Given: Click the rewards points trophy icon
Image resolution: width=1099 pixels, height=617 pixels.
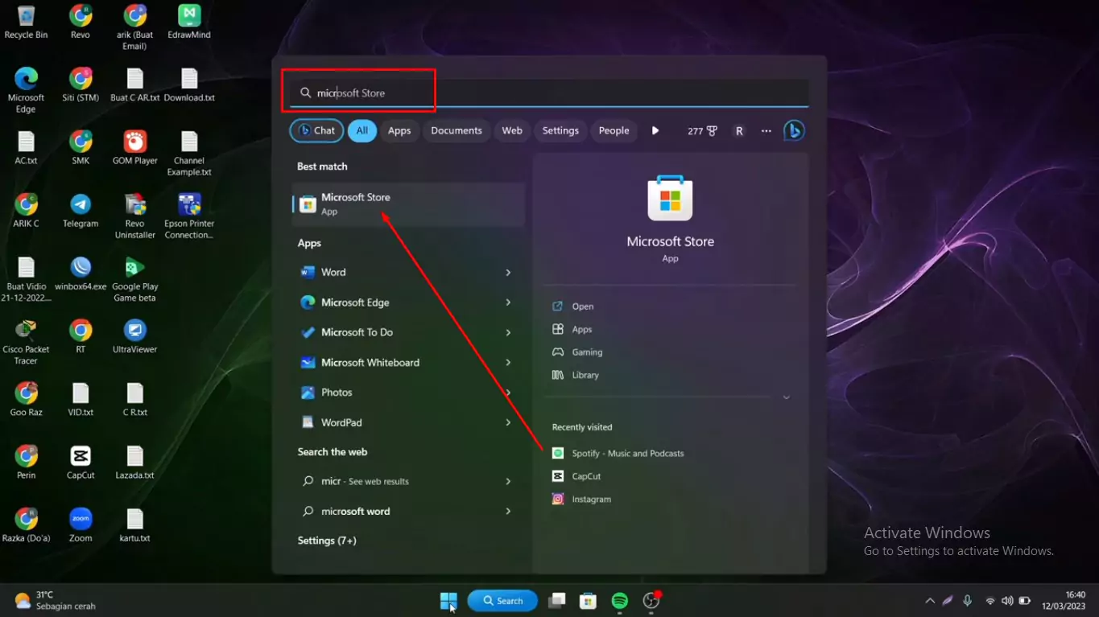Looking at the screenshot, I should [x=712, y=131].
